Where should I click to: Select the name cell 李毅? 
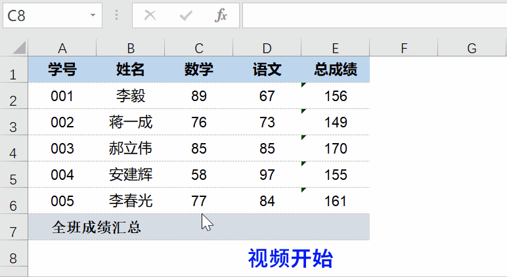(x=131, y=96)
